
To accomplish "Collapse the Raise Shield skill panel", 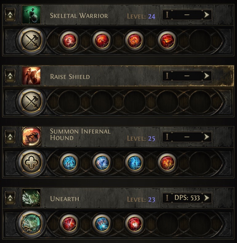I will [10, 76].
